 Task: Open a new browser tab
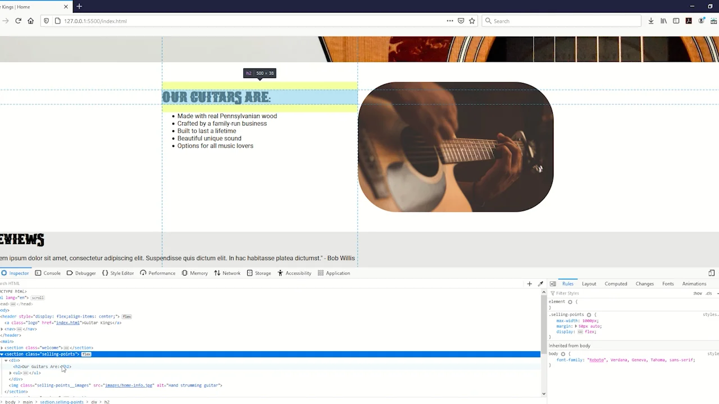[x=79, y=7]
